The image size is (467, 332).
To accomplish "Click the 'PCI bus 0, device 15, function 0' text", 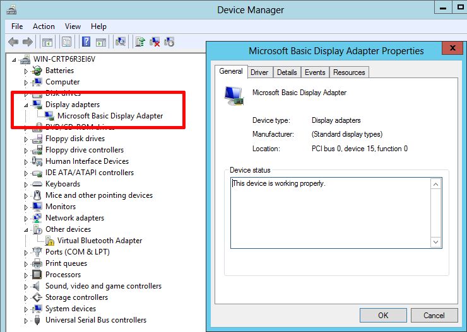I will click(360, 149).
